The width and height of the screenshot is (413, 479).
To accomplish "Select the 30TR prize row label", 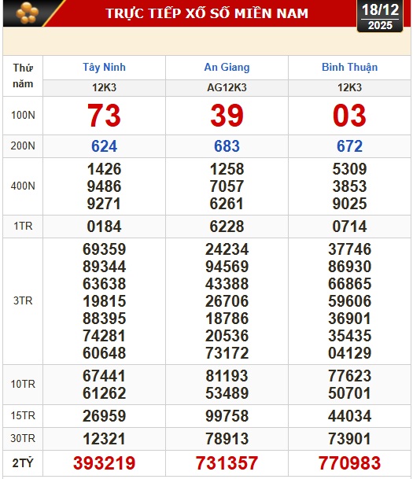I will [x=23, y=439].
